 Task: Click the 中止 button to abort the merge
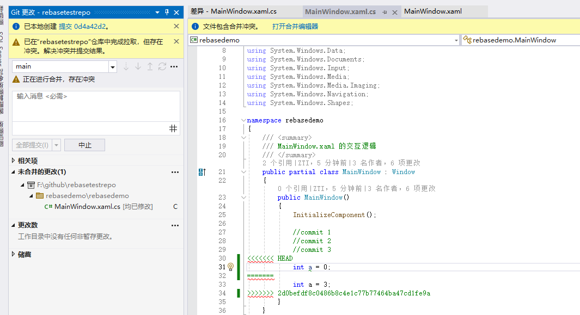coord(85,145)
